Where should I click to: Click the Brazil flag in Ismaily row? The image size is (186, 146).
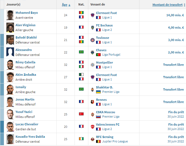tap(81, 89)
